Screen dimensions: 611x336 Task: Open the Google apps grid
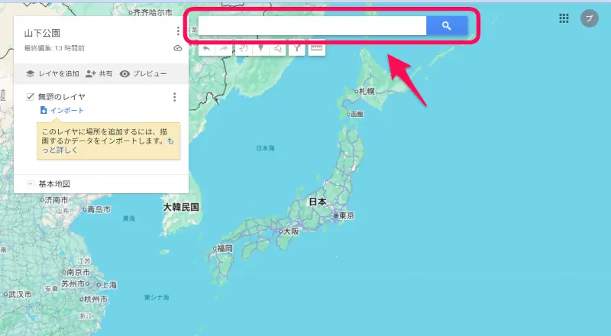click(x=564, y=18)
